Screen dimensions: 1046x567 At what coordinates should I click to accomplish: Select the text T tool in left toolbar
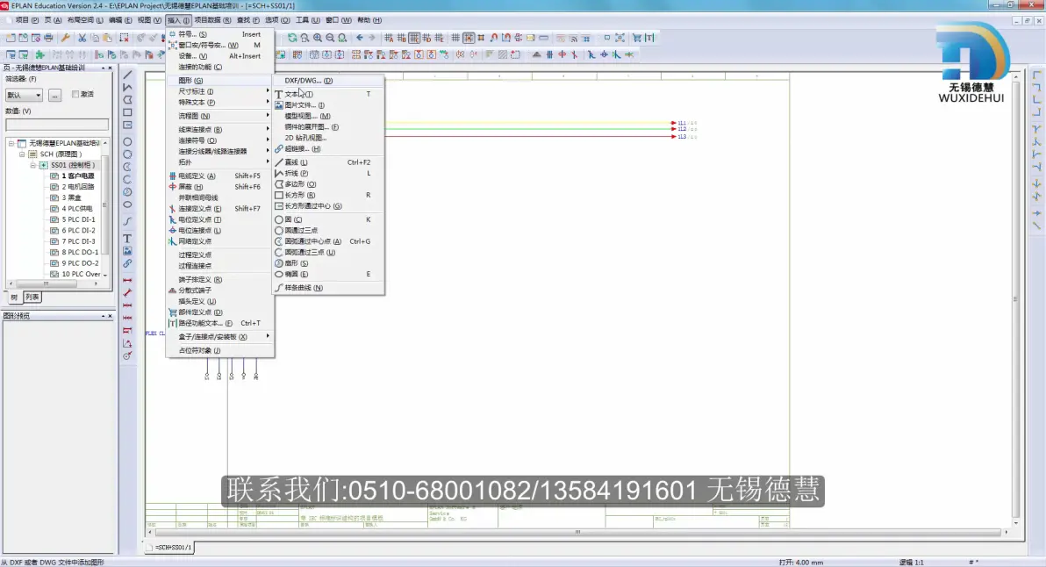[127, 238]
